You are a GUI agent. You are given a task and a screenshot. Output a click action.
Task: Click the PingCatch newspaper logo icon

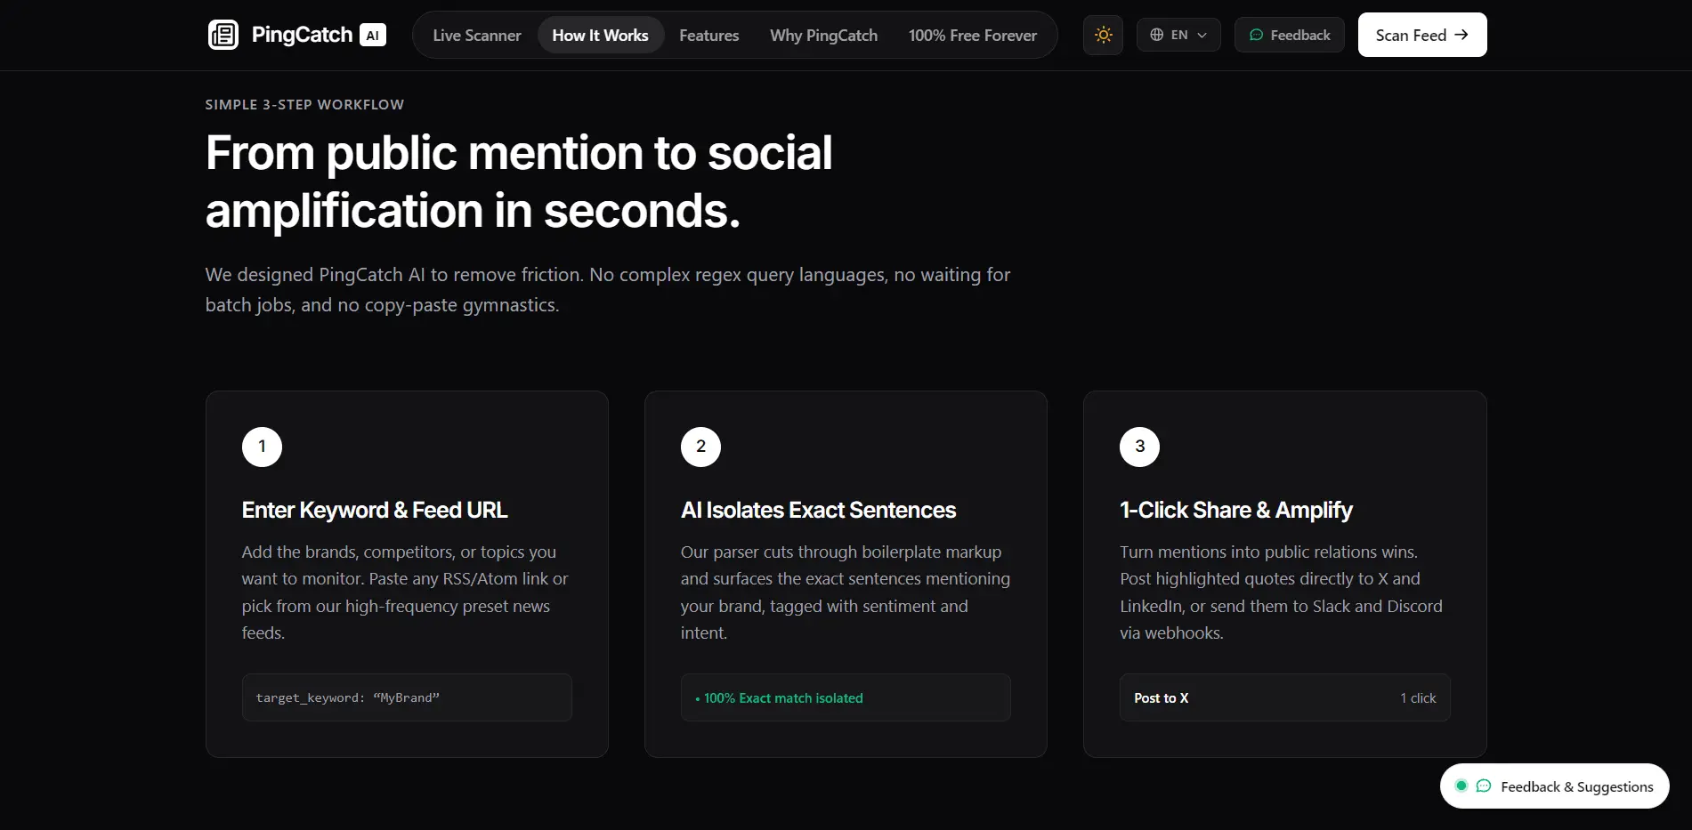point(223,35)
